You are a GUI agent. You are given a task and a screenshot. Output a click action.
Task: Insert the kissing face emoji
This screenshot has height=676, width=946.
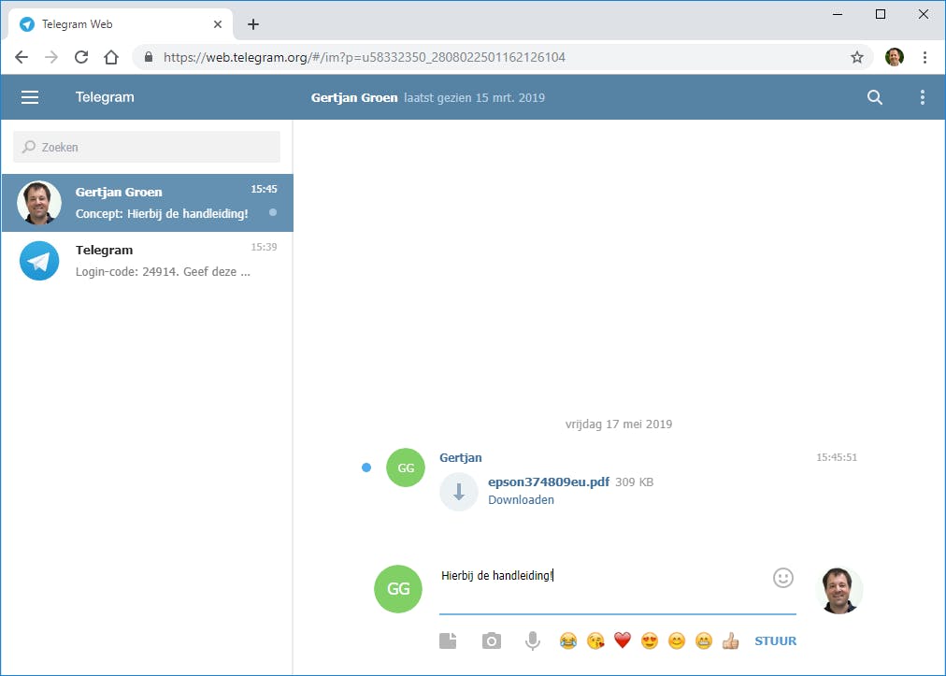pyautogui.click(x=595, y=640)
